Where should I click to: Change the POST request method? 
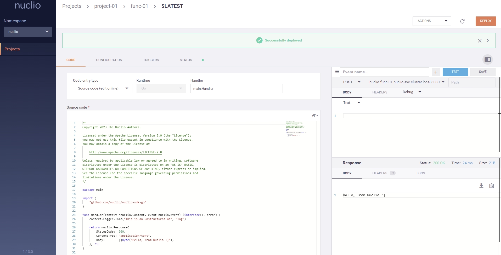click(351, 82)
